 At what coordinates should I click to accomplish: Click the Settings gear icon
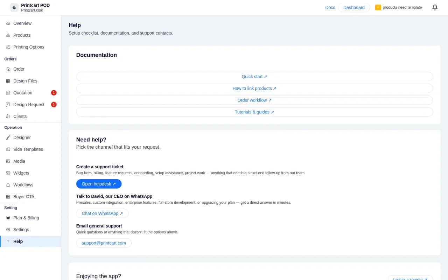8,230
